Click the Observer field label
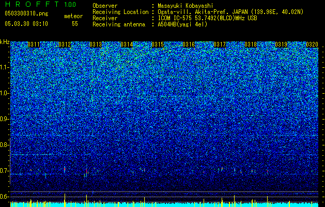This screenshot has height=207, width=325. [x=105, y=6]
